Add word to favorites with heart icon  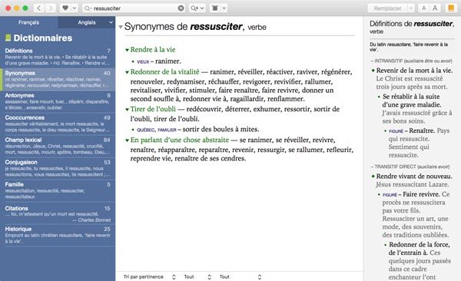(x=65, y=8)
